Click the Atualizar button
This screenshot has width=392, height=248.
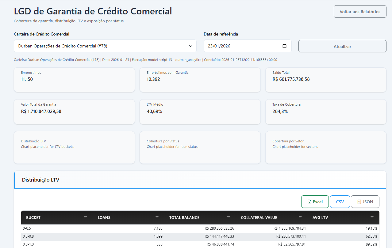tap(342, 46)
